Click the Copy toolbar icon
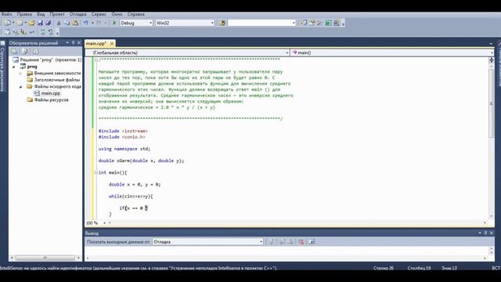 pos(67,23)
